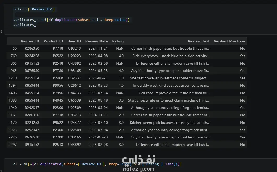Select row index 1888
Image resolution: width=277 pixels, height=172 pixels.
click(x=13, y=100)
